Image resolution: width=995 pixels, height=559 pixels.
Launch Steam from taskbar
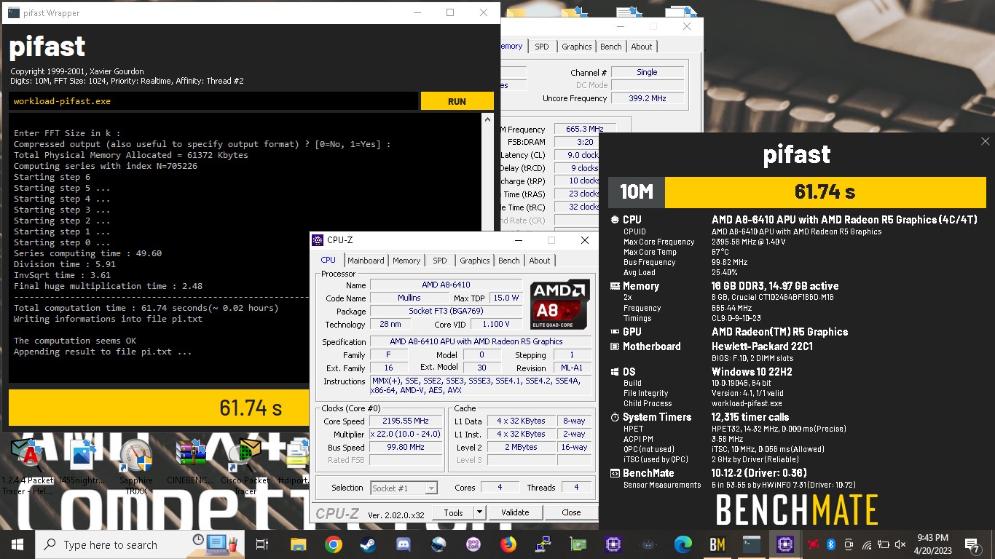(368, 544)
